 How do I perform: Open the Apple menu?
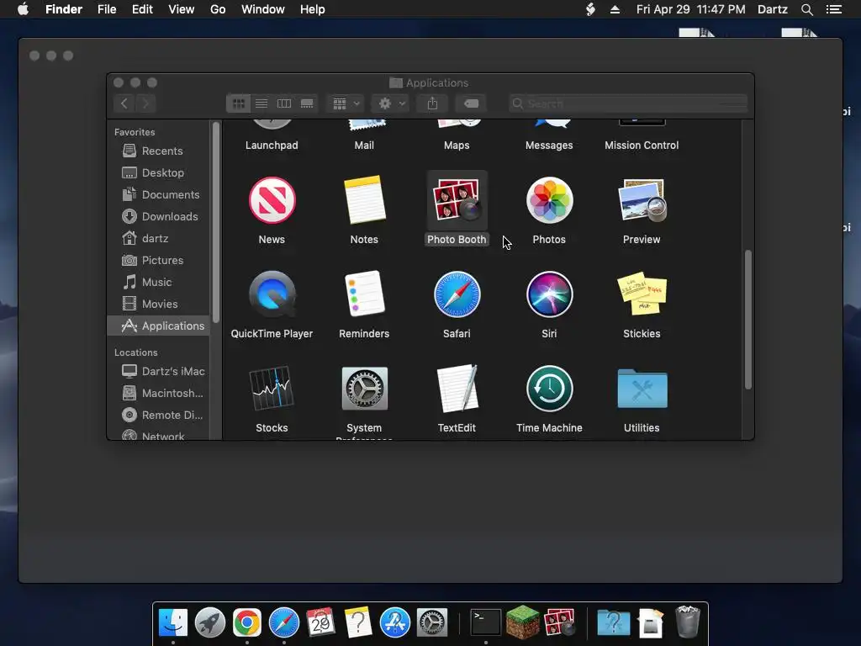[x=23, y=9]
